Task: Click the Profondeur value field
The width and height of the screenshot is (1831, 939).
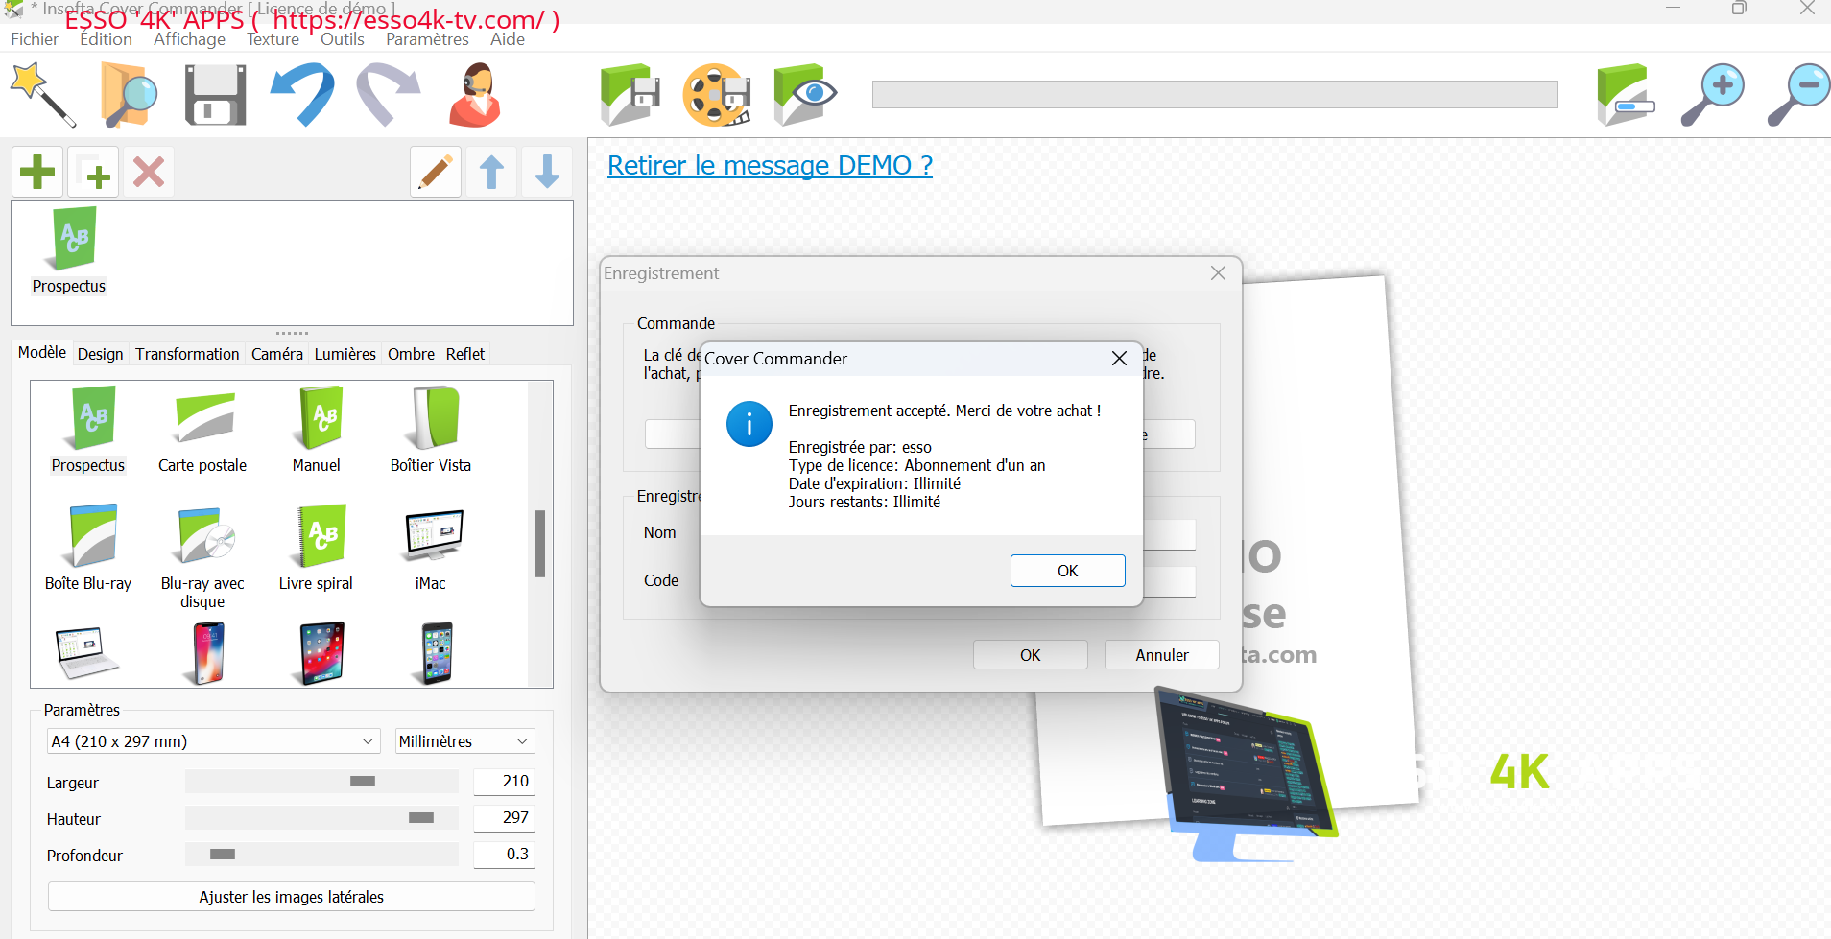Action: point(504,855)
